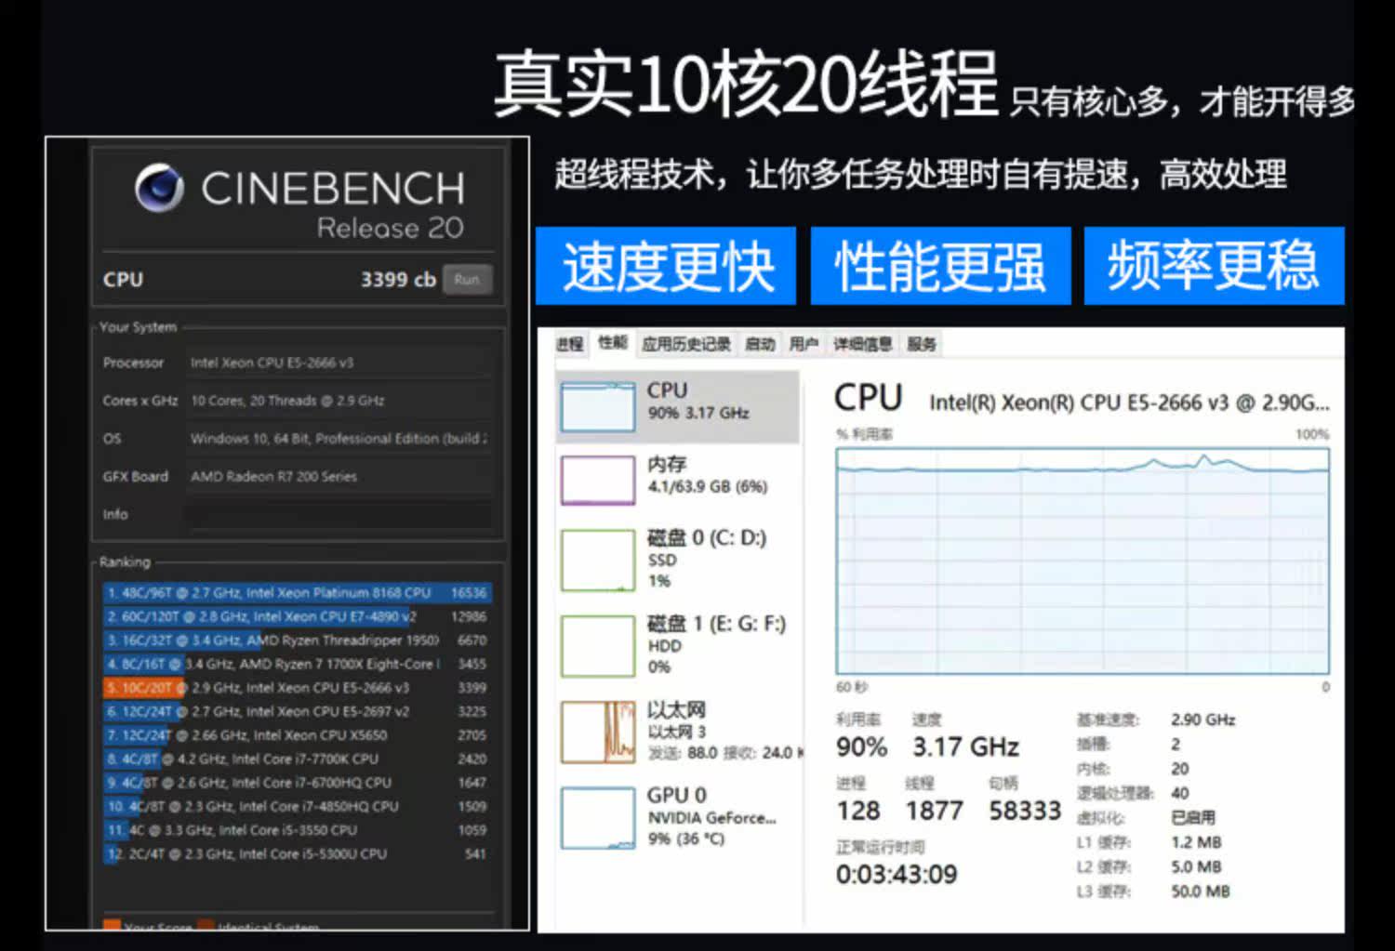Screen dimensions: 1395x951
Task: Select the 以太网 graph thumbnail
Action: point(597,732)
